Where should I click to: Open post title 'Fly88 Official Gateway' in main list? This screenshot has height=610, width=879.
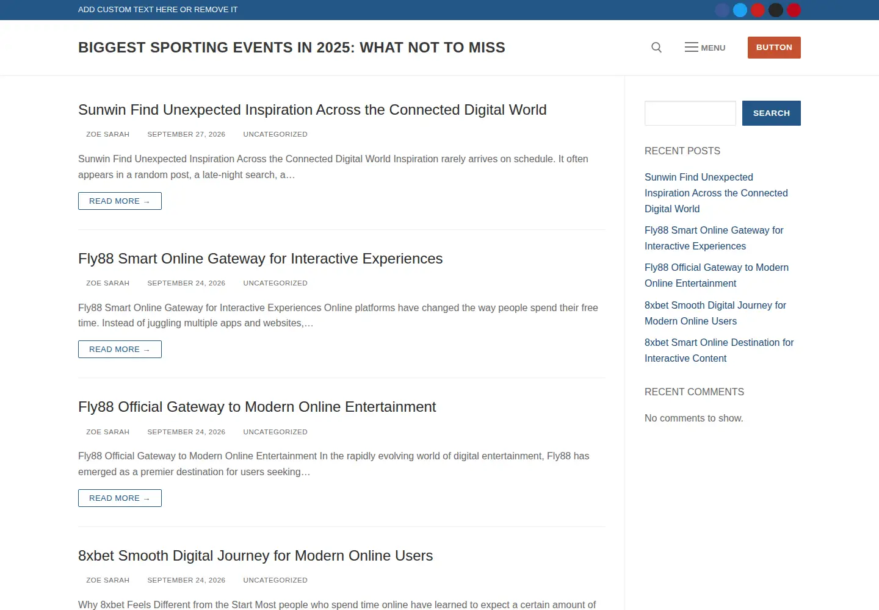[x=257, y=407]
